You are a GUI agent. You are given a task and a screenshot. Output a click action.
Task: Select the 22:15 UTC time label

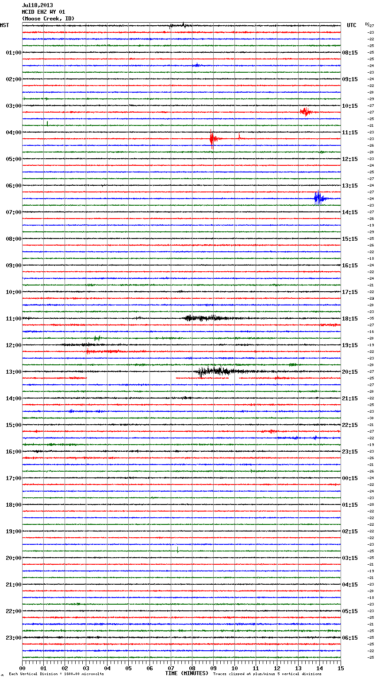coord(350,425)
